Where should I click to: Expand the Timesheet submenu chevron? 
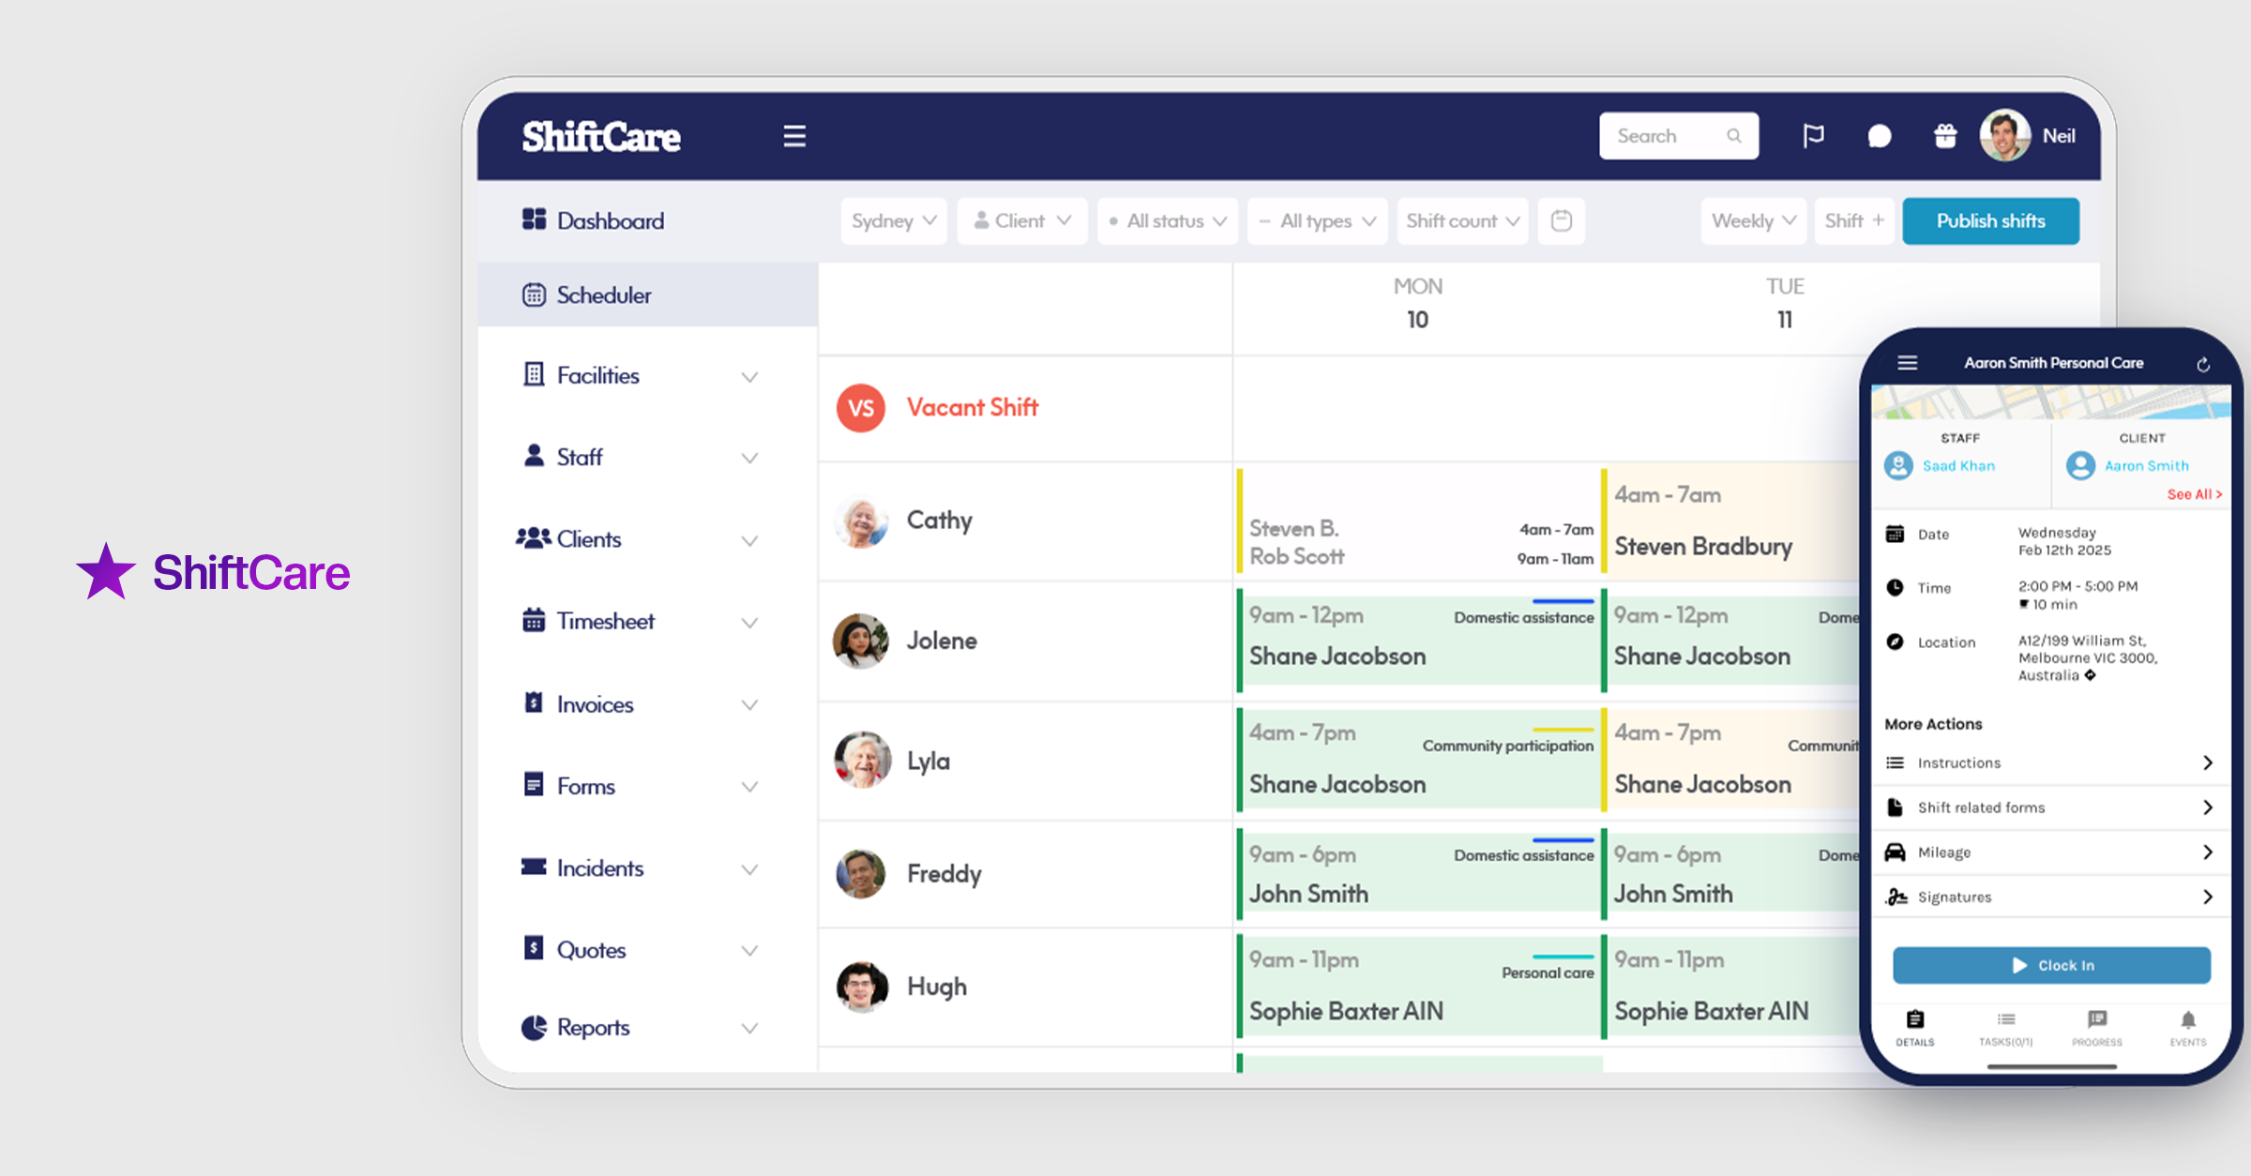click(749, 623)
